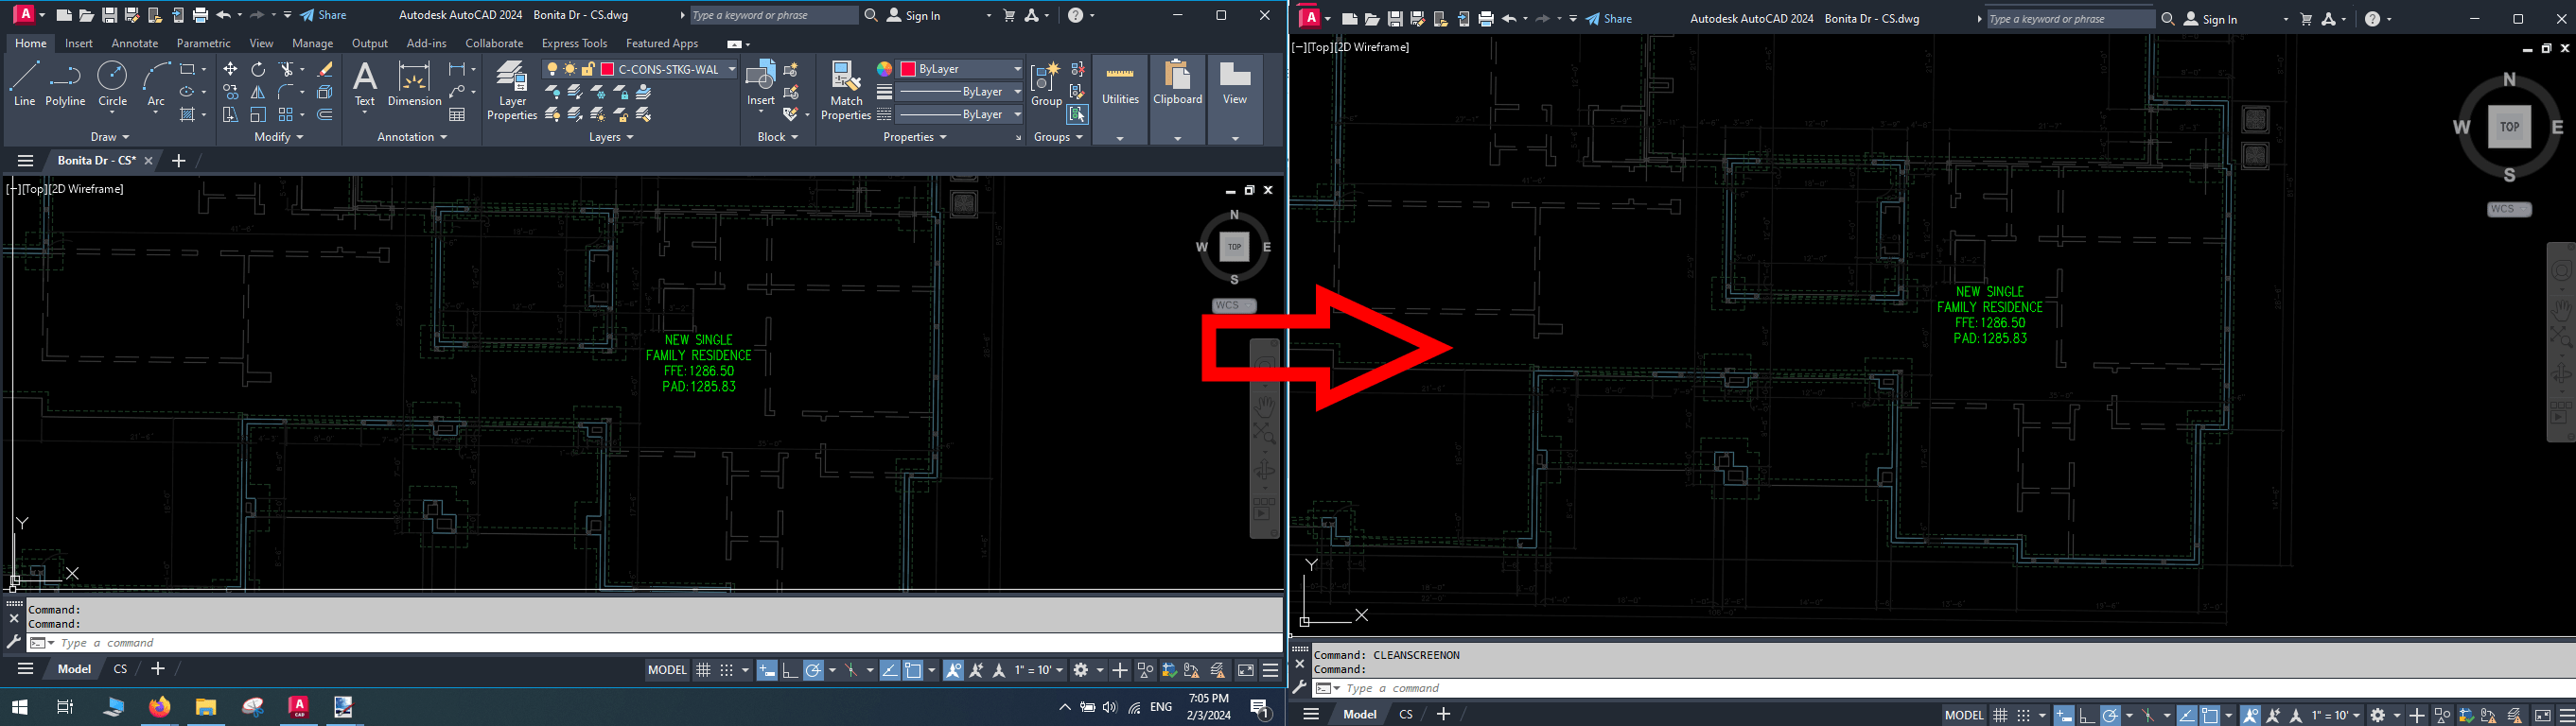This screenshot has height=726, width=2576.
Task: Open the Table tool in Annotation panel
Action: point(457,114)
